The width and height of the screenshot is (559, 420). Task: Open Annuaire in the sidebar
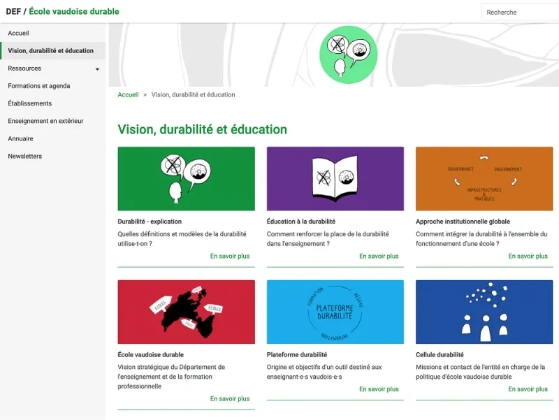[53, 138]
